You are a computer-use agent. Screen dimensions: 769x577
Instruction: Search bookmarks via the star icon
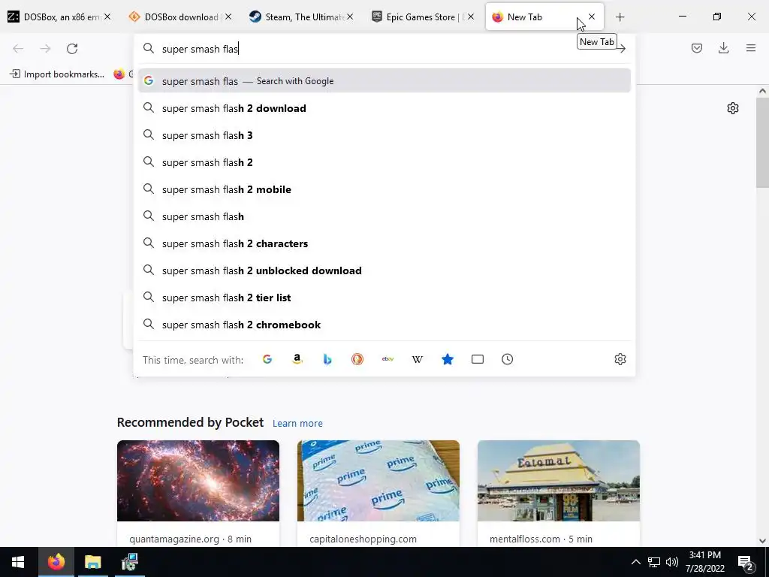(448, 360)
